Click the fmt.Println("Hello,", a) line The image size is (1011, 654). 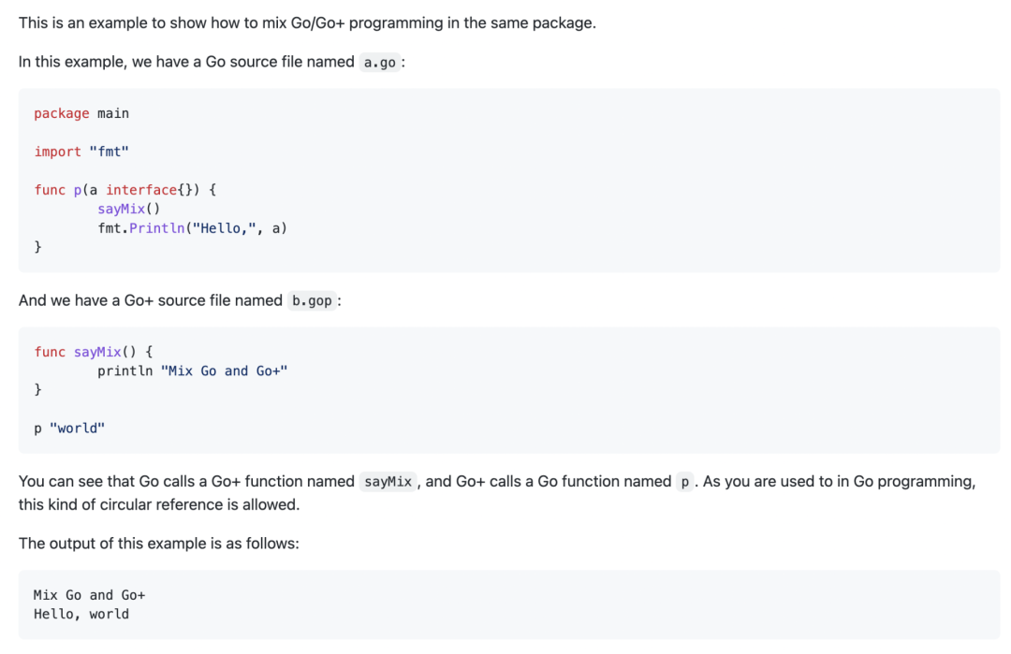[192, 227]
